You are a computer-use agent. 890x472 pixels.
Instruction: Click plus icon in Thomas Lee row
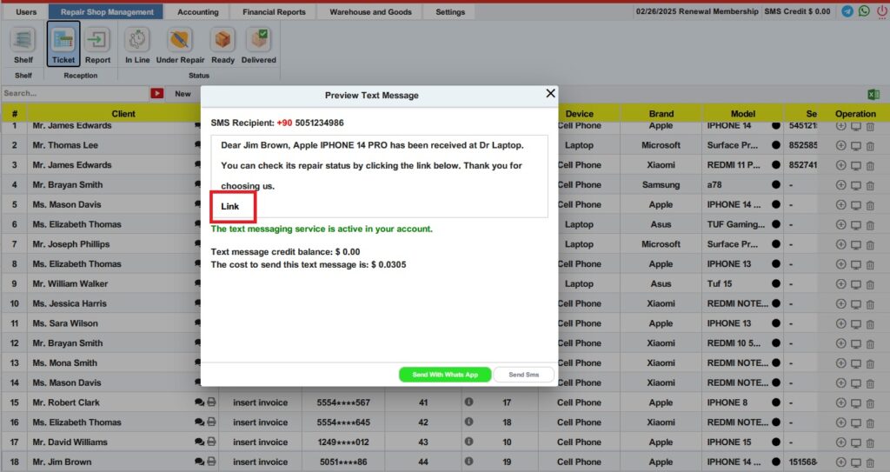(841, 145)
